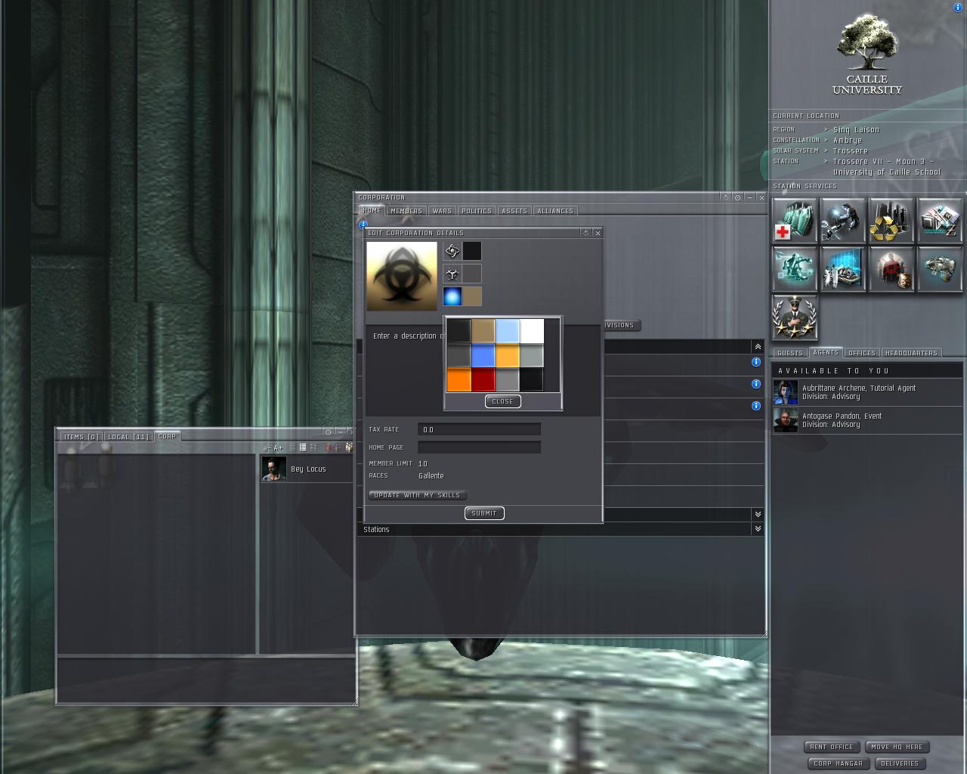Click the info icon at top-right corner
The height and width of the screenshot is (774, 967).
tap(958, 8)
